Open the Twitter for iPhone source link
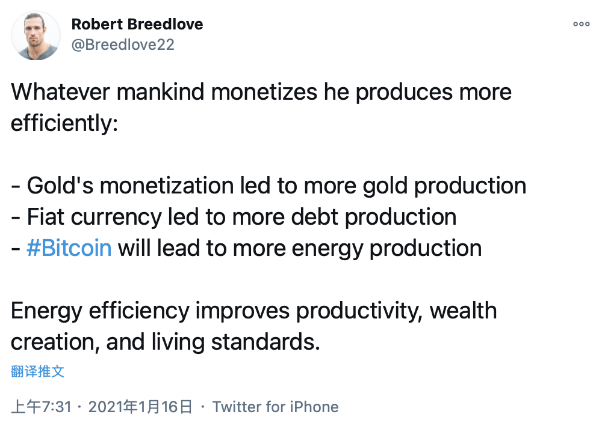The height and width of the screenshot is (429, 596). (275, 407)
